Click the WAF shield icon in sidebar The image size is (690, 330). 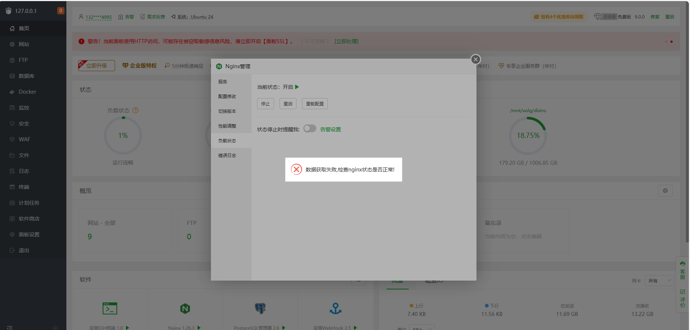coord(12,139)
